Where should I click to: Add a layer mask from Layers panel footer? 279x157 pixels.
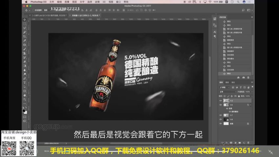pos(231,143)
